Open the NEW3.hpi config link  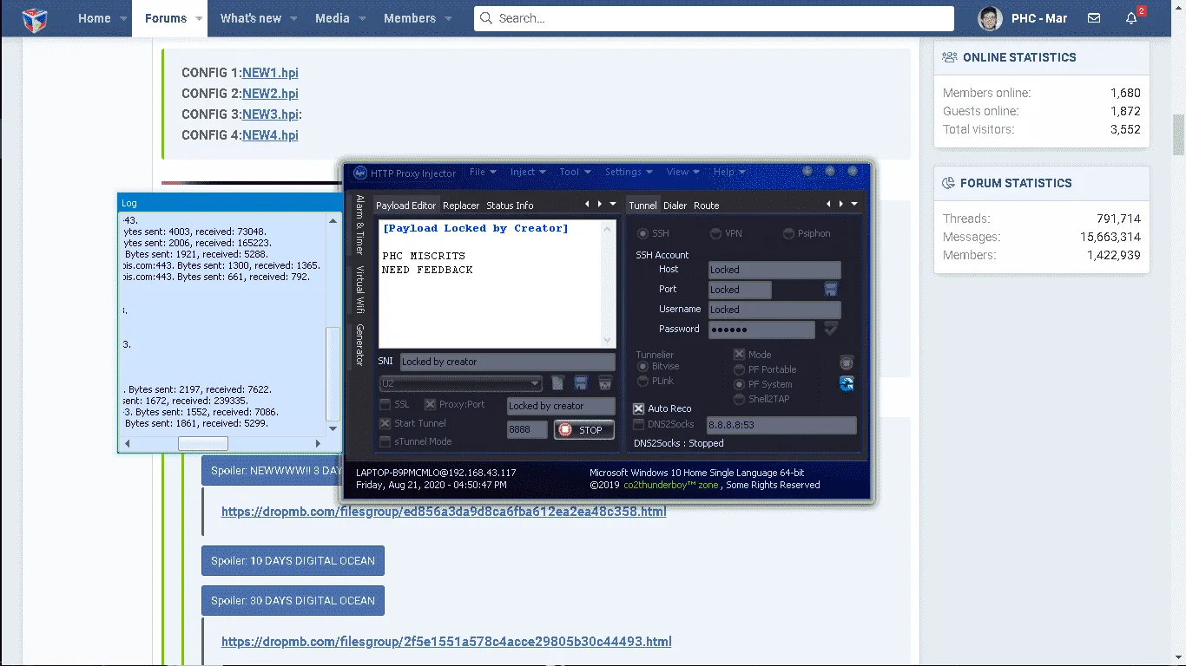[270, 114]
